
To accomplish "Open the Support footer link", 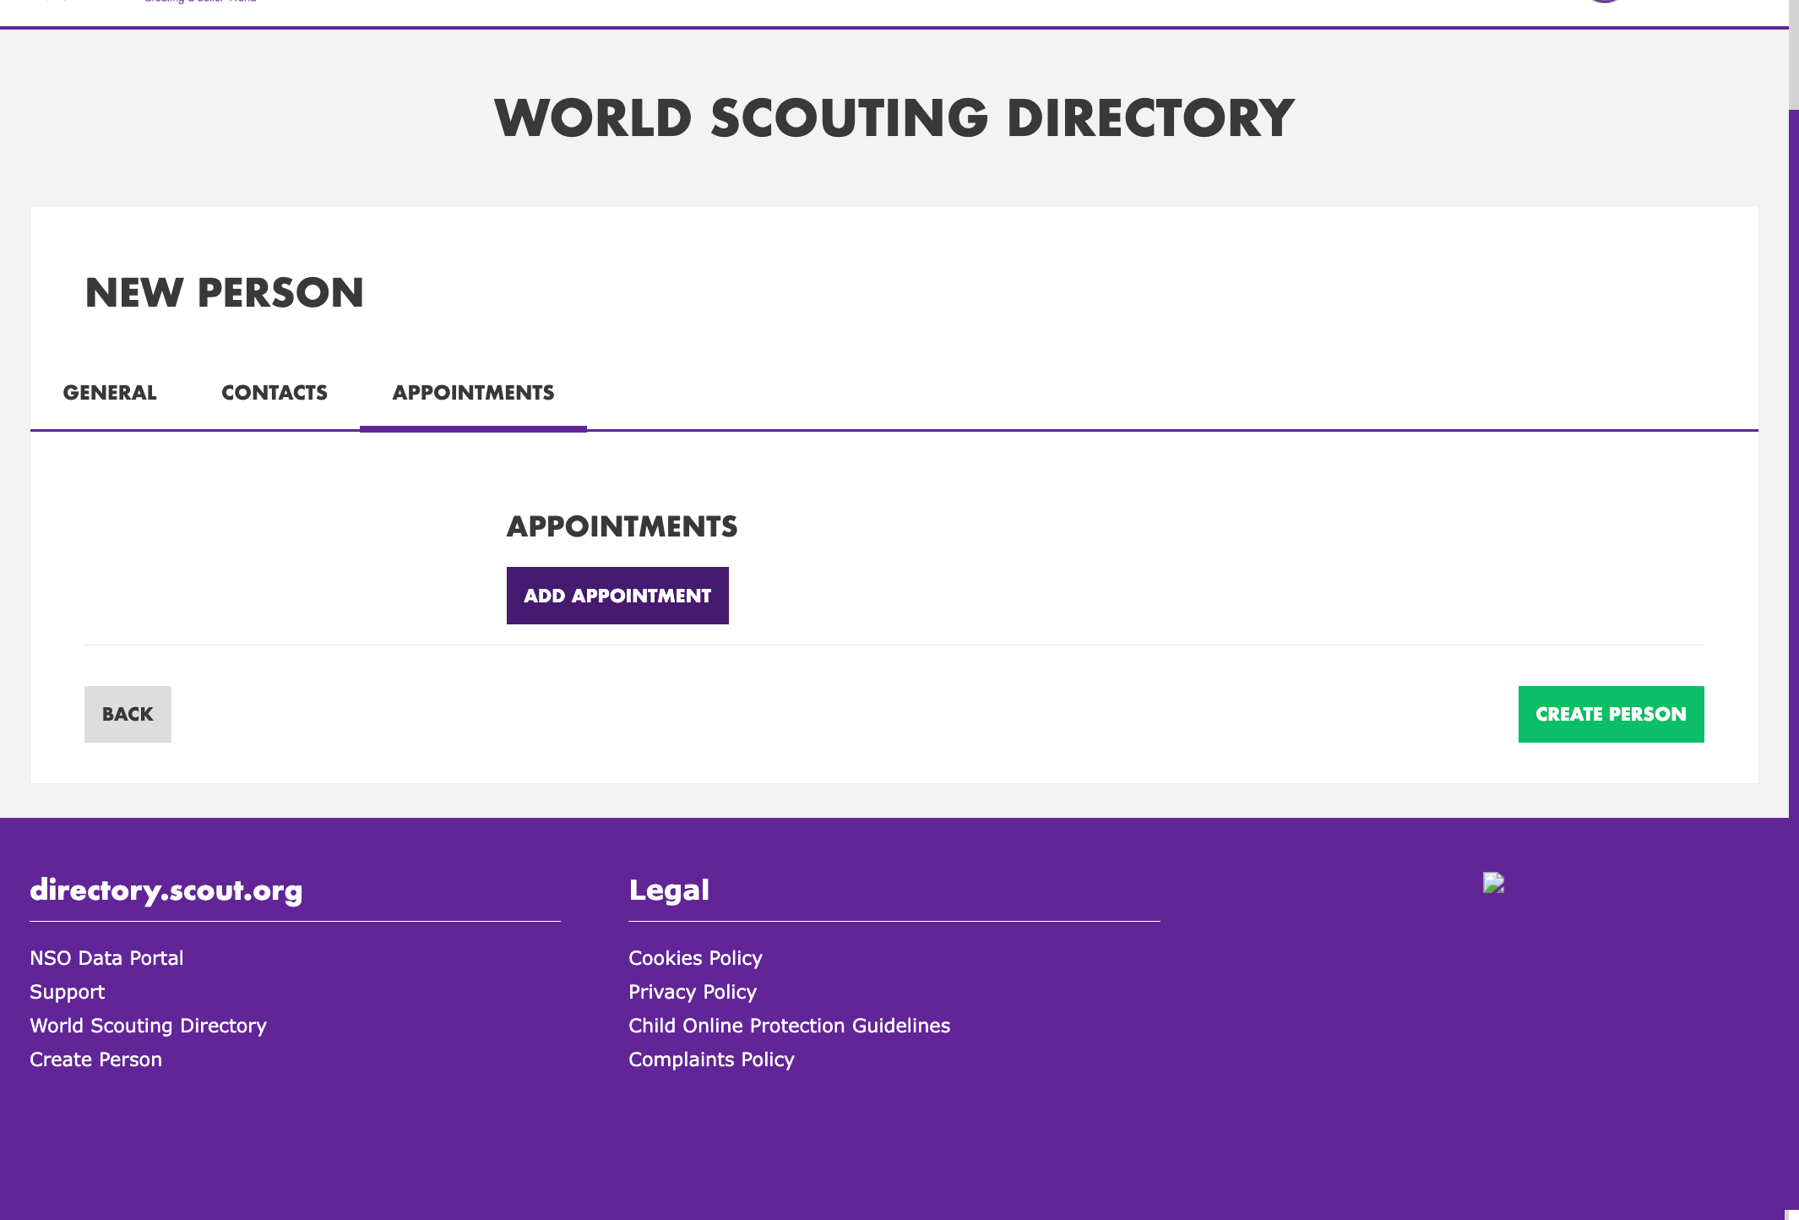I will [x=68, y=992].
